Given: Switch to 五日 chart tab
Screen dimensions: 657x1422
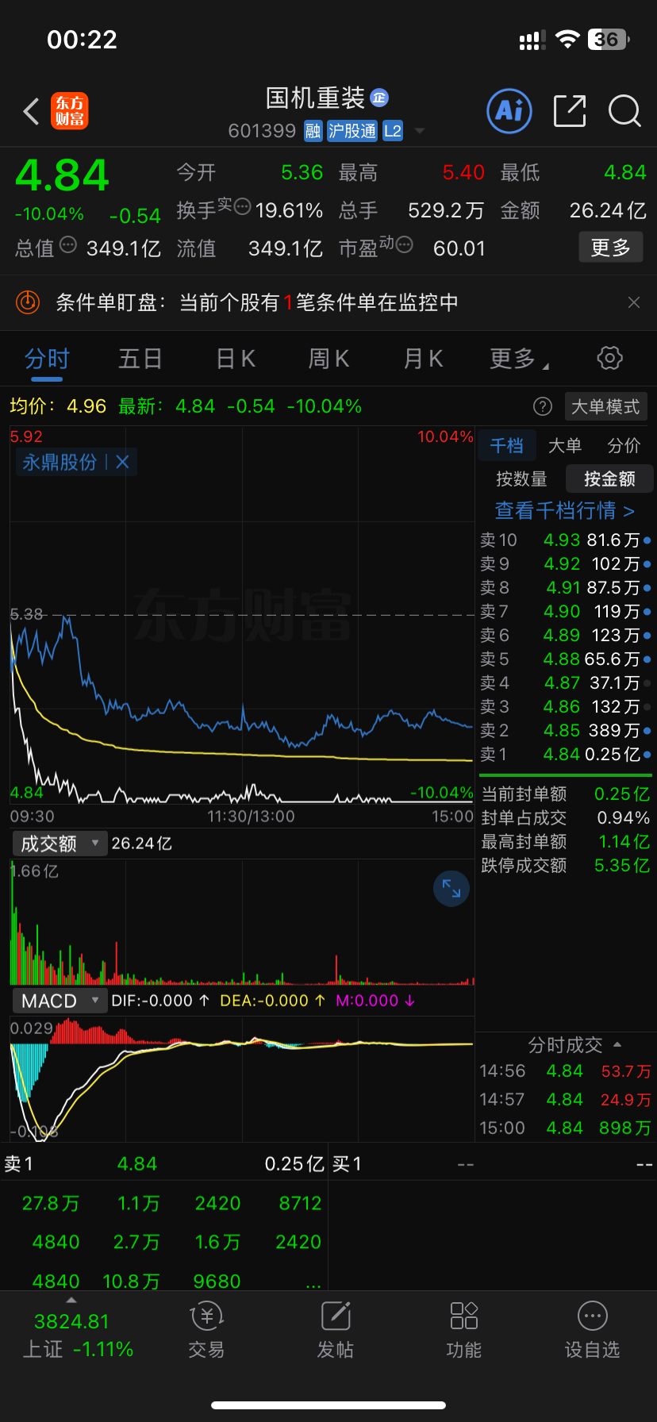Looking at the screenshot, I should 140,359.
